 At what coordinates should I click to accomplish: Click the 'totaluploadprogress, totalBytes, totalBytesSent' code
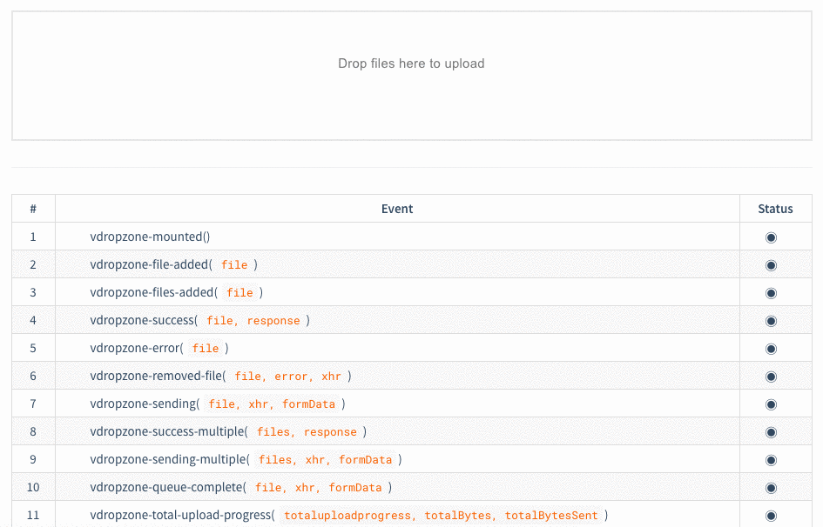(x=441, y=516)
